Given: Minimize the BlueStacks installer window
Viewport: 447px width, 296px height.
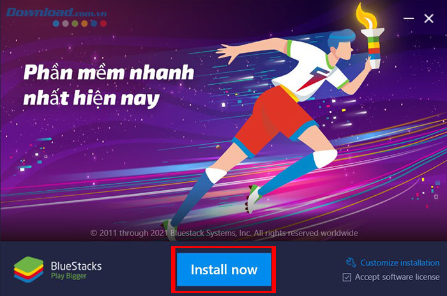Looking at the screenshot, I should [x=409, y=18].
